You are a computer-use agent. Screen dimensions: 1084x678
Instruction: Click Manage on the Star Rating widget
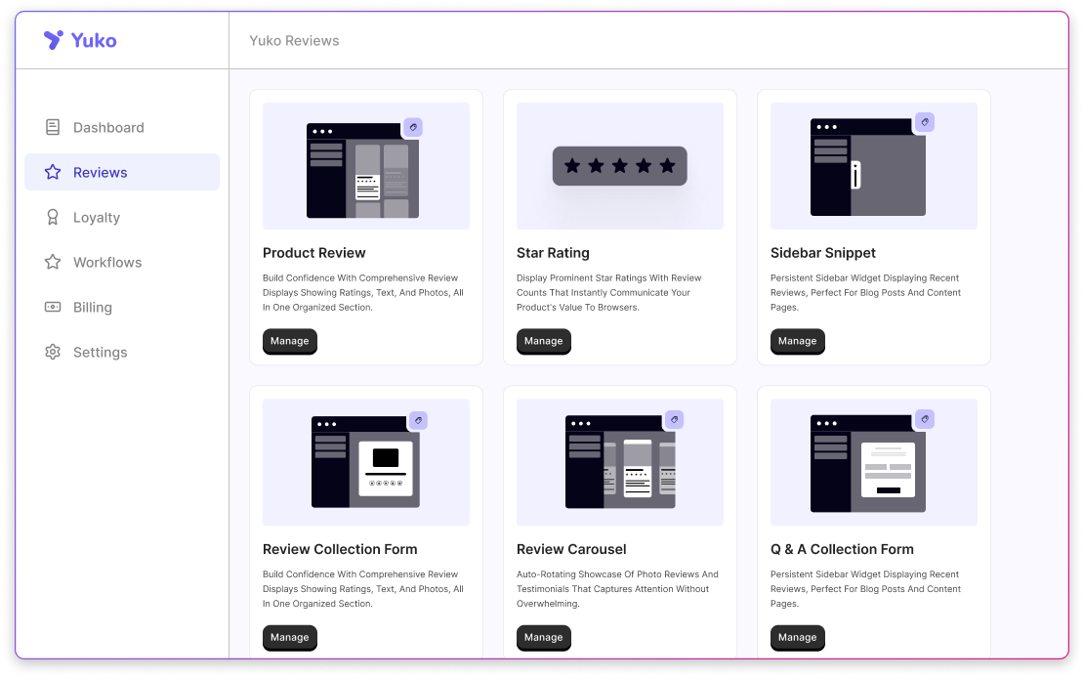tap(543, 341)
